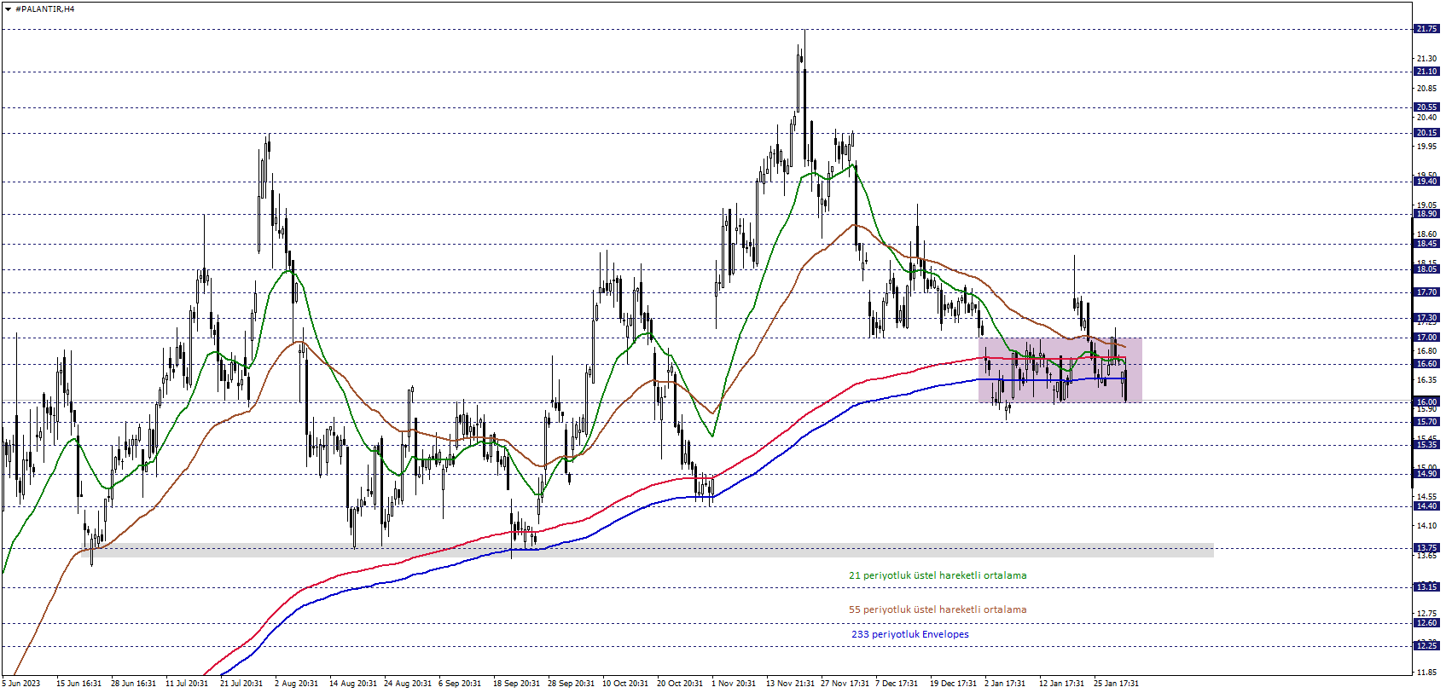Click the '18 Sep 20:31' date on time axis

point(516,684)
